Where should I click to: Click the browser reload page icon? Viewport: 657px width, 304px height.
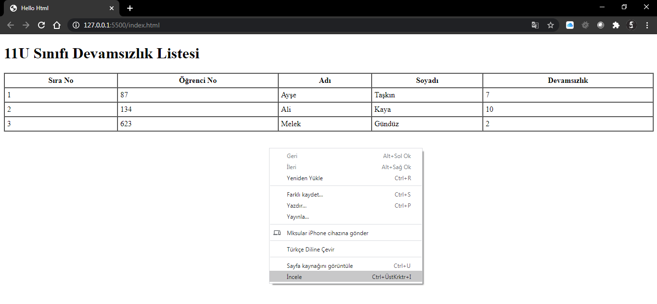[x=41, y=25]
